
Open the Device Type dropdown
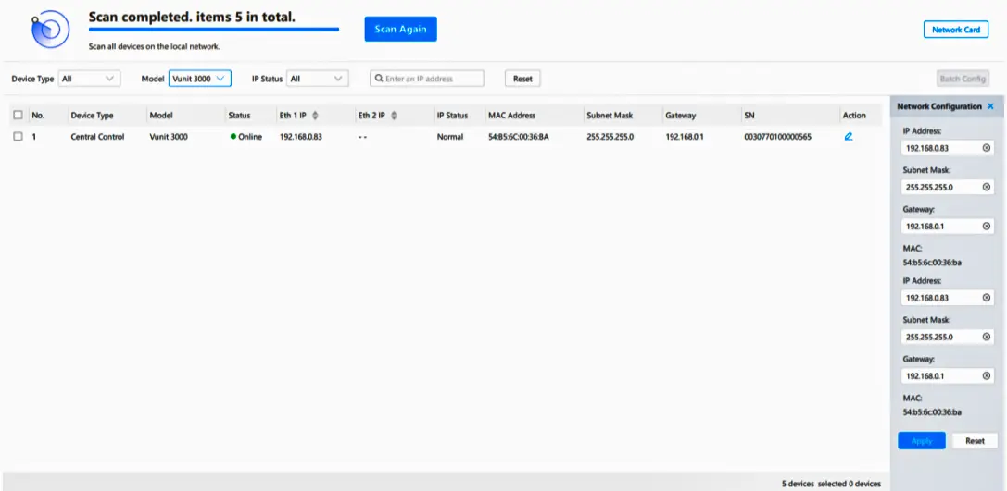[x=89, y=79]
